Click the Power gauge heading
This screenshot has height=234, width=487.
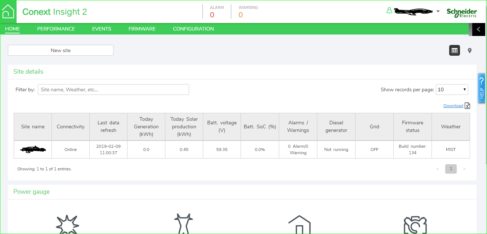[32, 192]
